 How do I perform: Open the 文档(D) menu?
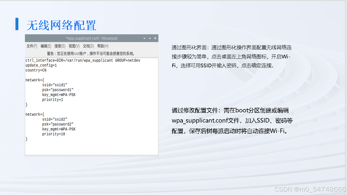88,46
